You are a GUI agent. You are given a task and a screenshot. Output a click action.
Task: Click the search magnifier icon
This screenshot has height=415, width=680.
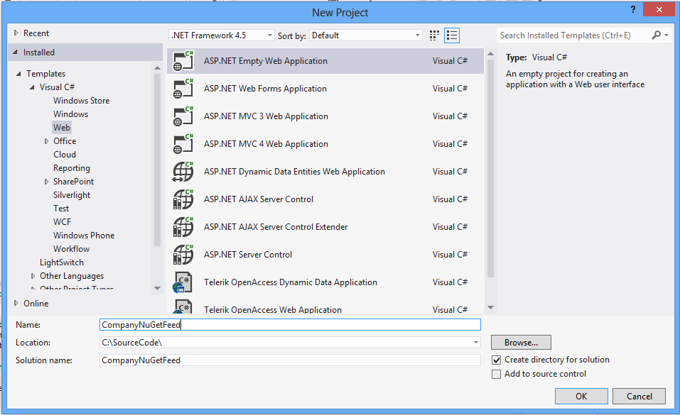656,35
